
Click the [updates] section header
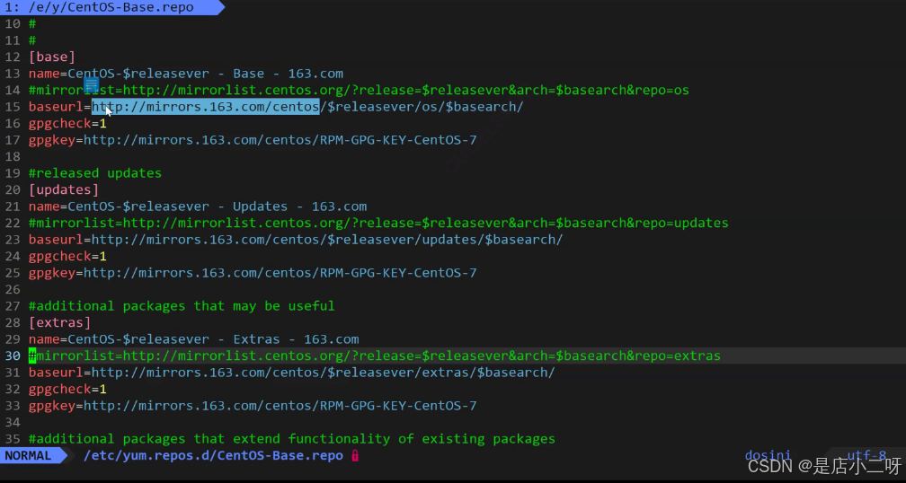tap(64, 189)
